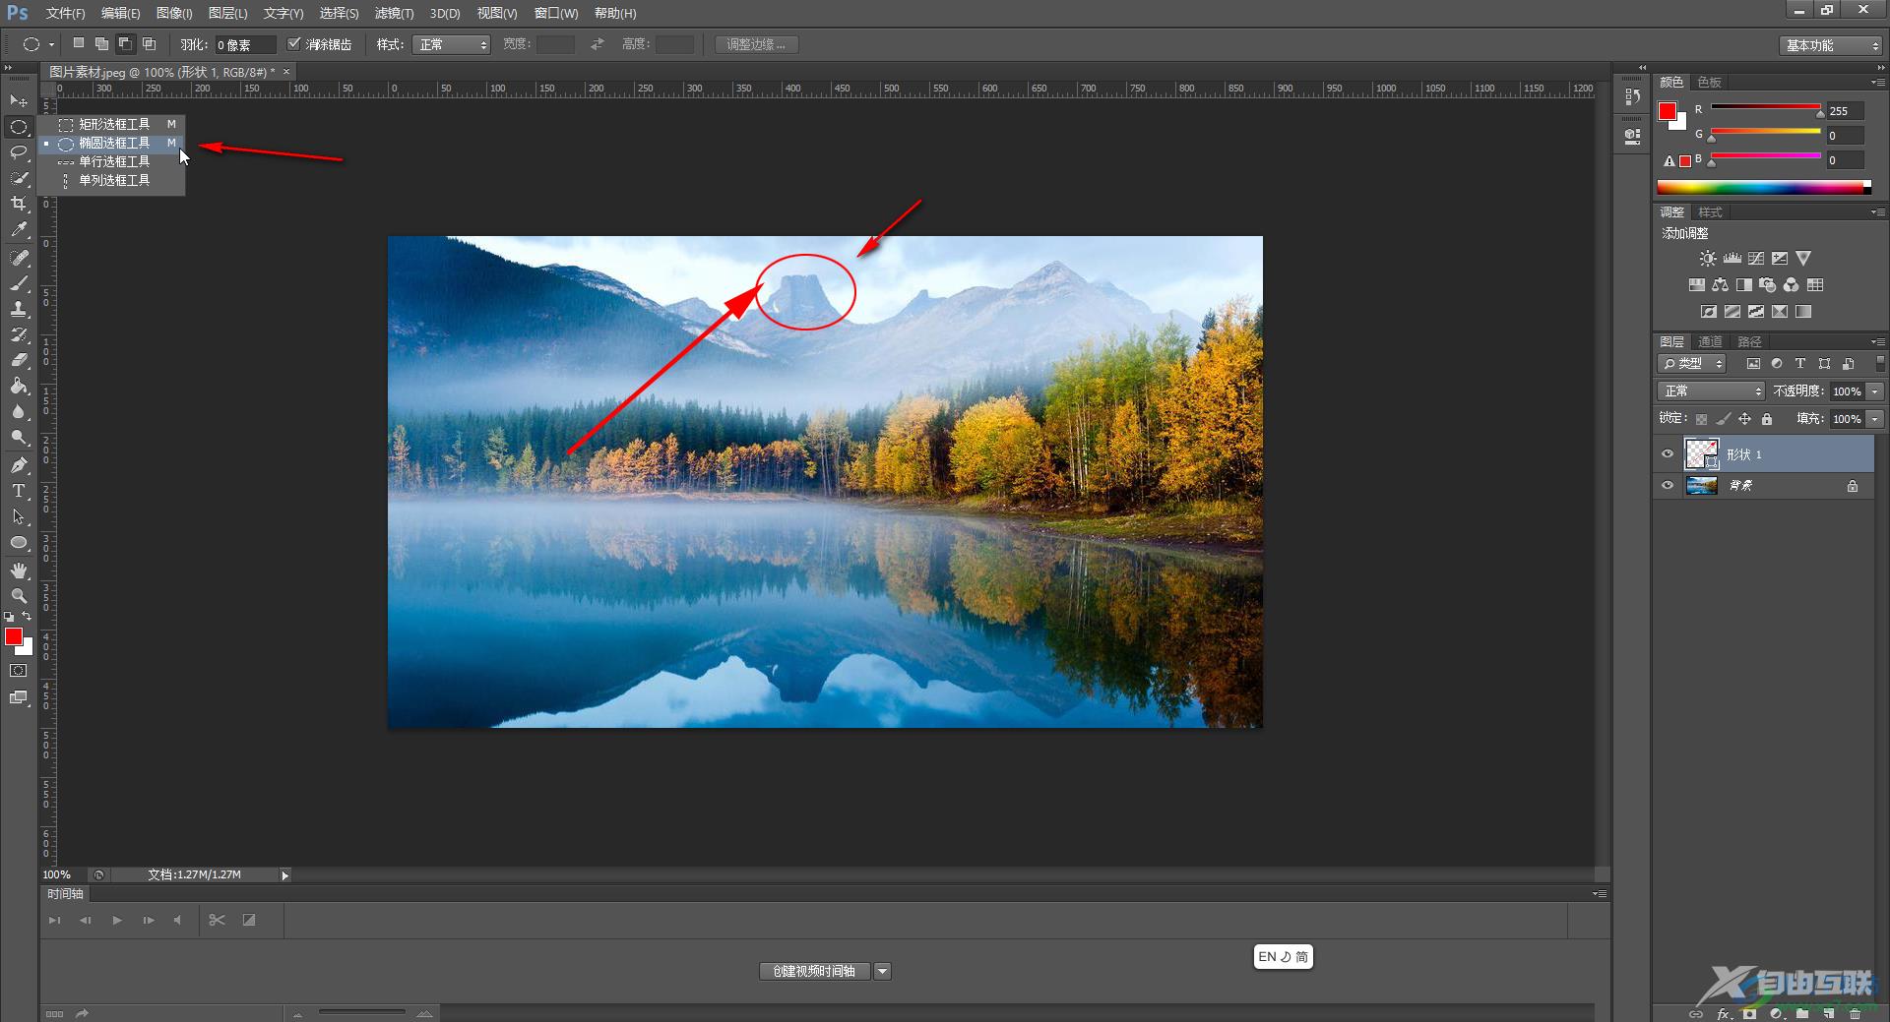Select the Healing Brush tool
This screenshot has width=1890, height=1022.
tap(19, 258)
